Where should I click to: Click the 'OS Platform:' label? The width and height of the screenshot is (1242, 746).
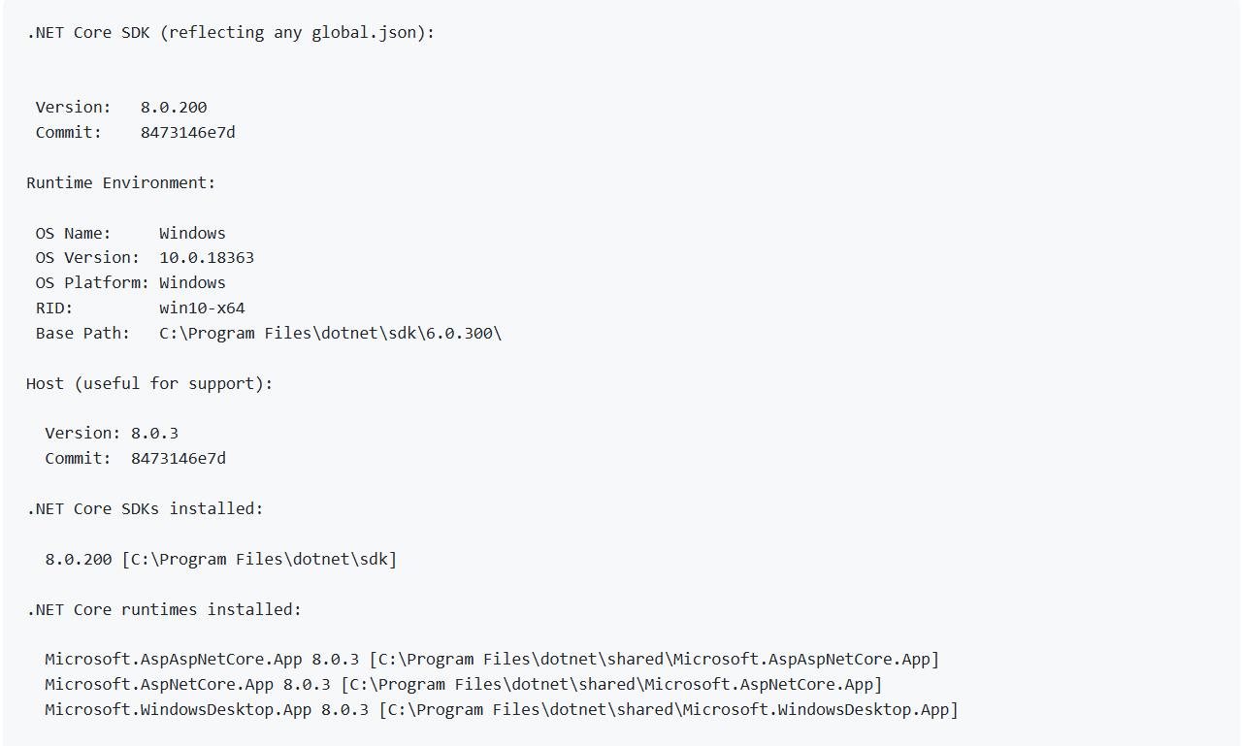(93, 282)
